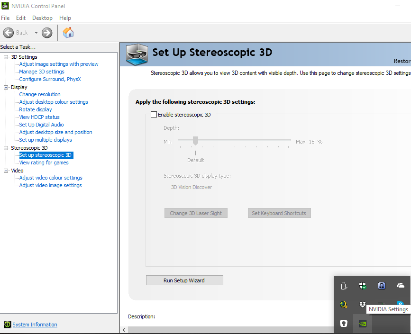Click the 3D Vision Discover display type text

tap(192, 187)
